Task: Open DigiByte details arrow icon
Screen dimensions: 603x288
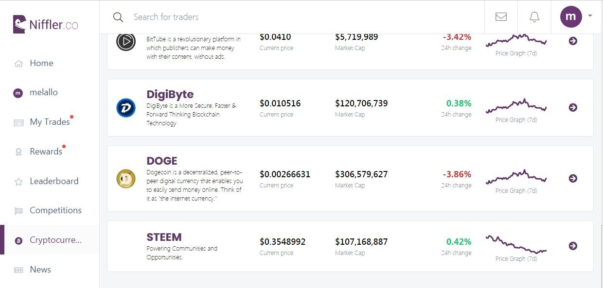Action: [x=573, y=107]
